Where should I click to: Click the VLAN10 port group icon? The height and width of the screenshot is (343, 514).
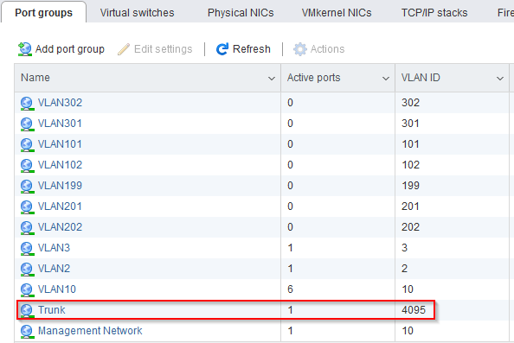[27, 289]
